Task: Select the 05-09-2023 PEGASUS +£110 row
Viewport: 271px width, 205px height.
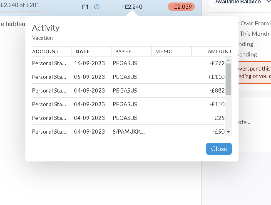Action: tap(128, 77)
